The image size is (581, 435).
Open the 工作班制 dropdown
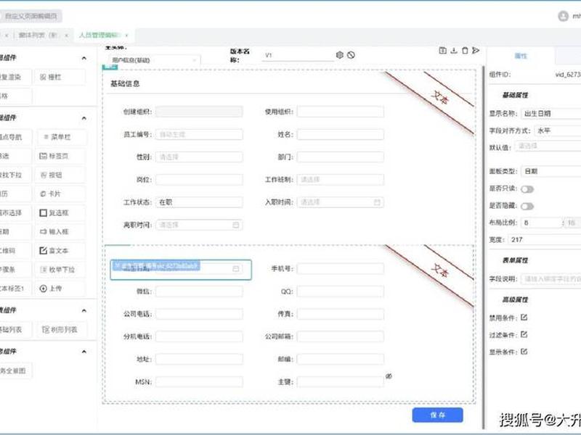coord(341,179)
